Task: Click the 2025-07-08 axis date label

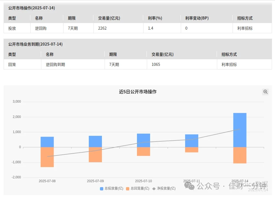Action: click(47, 181)
